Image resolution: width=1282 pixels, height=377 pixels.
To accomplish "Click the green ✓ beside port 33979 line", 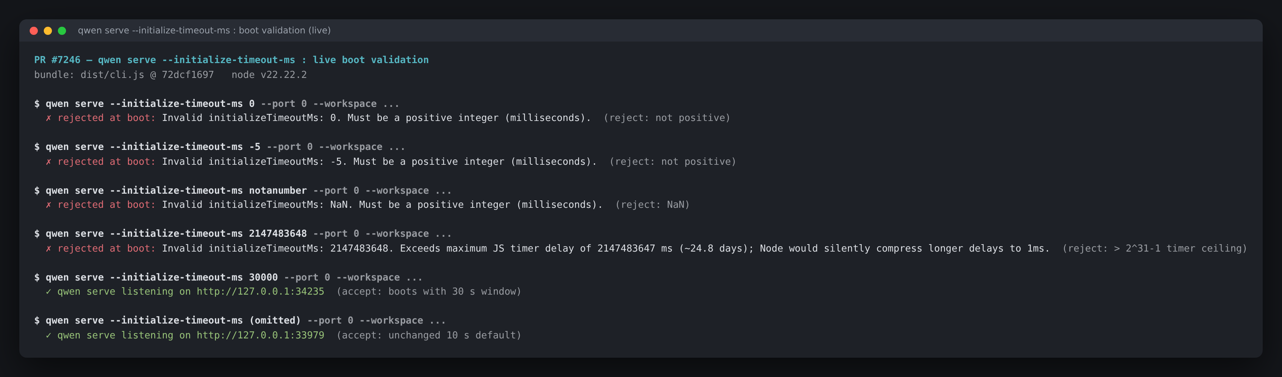I will 48,335.
